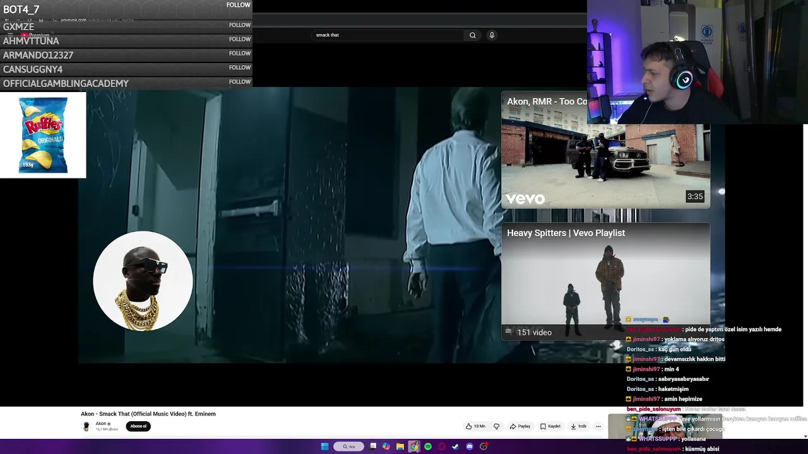Click chat message 'amin hepimize'
Screen dimensions: 808x454
pos(684,399)
